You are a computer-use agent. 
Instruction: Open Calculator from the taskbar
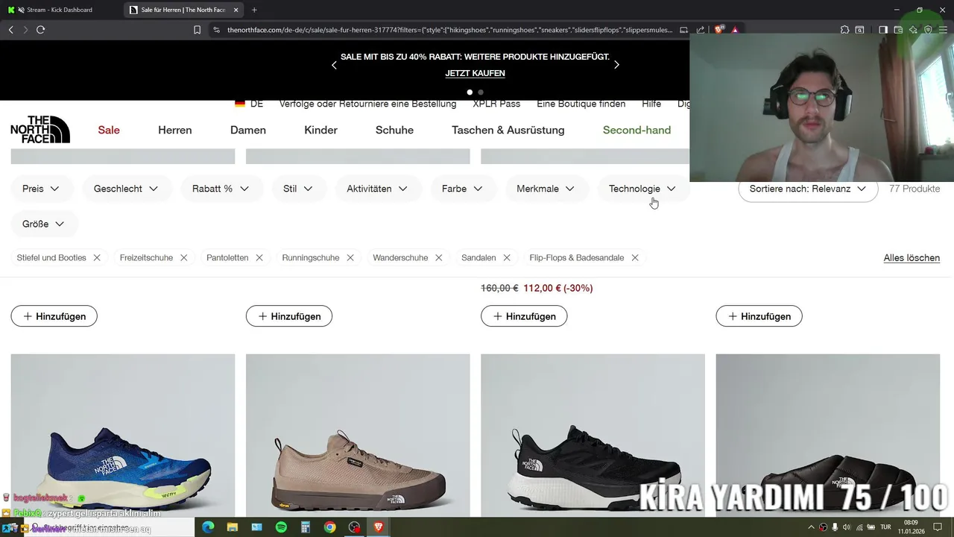[x=305, y=527]
